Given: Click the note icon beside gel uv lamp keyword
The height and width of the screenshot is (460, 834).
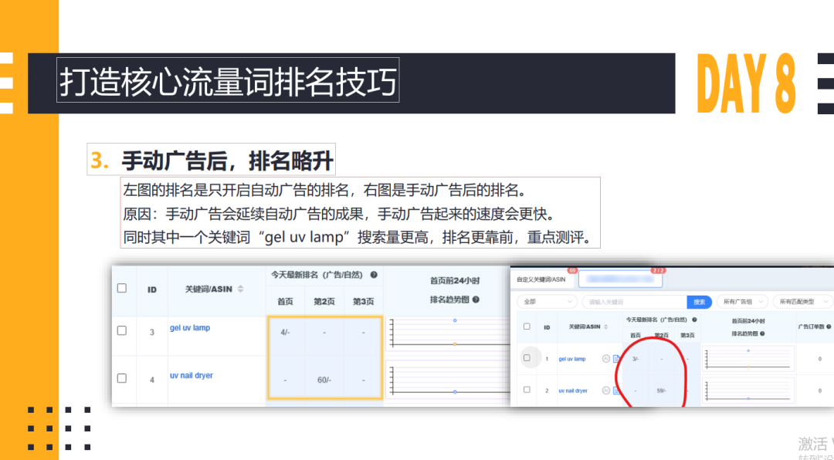Looking at the screenshot, I should [615, 358].
